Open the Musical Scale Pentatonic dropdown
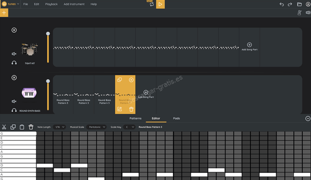 (x=96, y=127)
